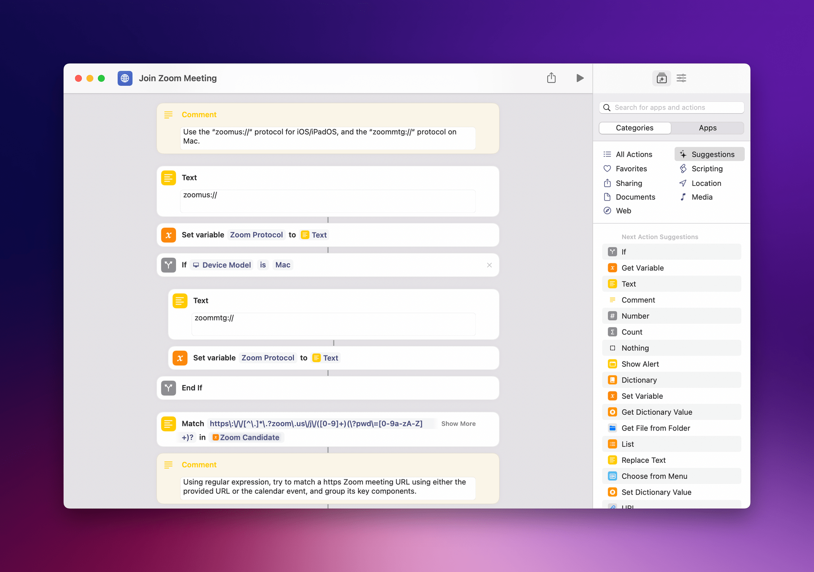Add the Dictionary suggested action
This screenshot has height=572, width=814.
coord(672,380)
